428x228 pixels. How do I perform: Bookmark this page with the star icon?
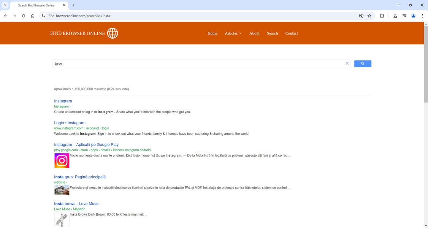click(369, 16)
